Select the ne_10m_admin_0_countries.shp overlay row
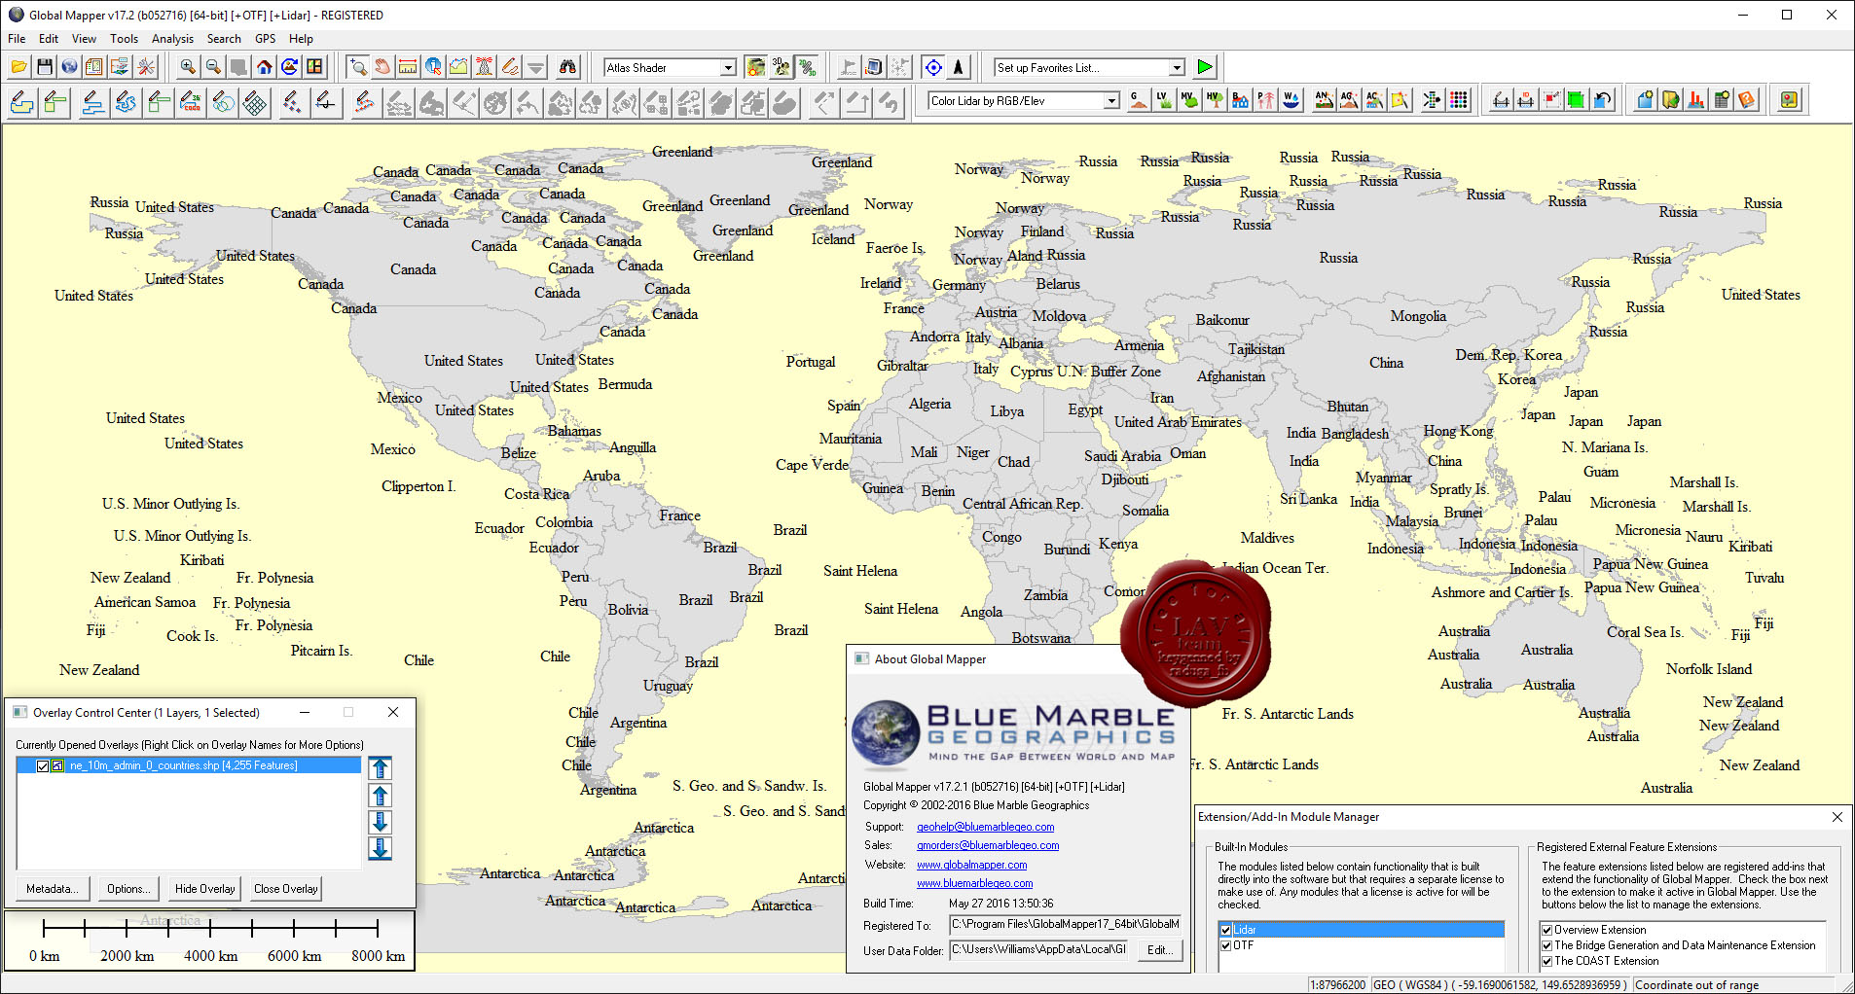 coord(190,766)
